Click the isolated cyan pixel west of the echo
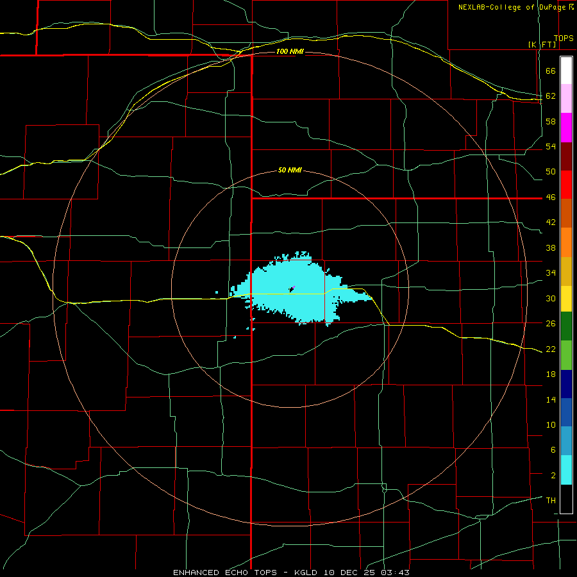The width and height of the screenshot is (577, 577). (x=217, y=292)
